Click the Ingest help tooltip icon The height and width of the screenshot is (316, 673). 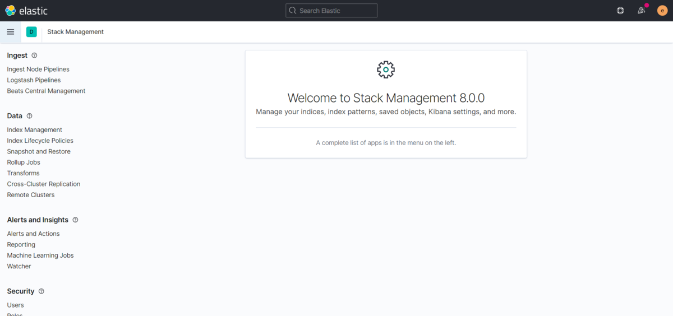click(x=34, y=55)
